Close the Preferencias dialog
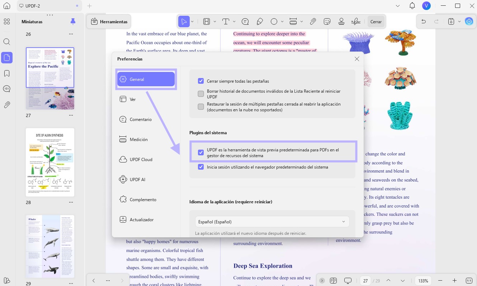Viewport: 477px width, 286px height. click(x=357, y=59)
